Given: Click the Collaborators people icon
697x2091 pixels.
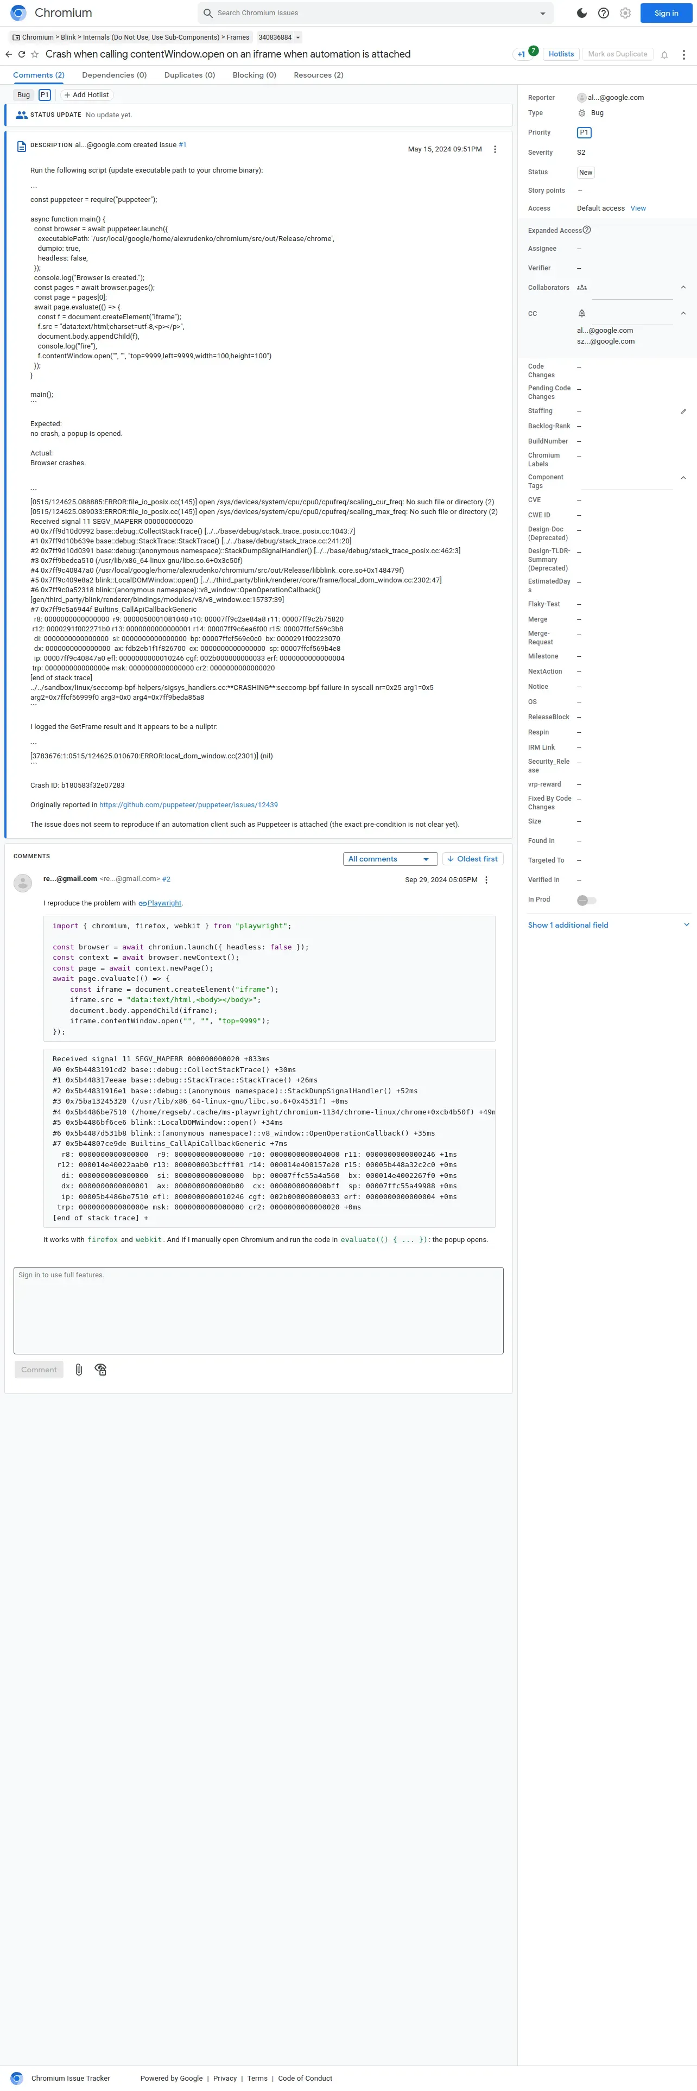Looking at the screenshot, I should pos(582,287).
